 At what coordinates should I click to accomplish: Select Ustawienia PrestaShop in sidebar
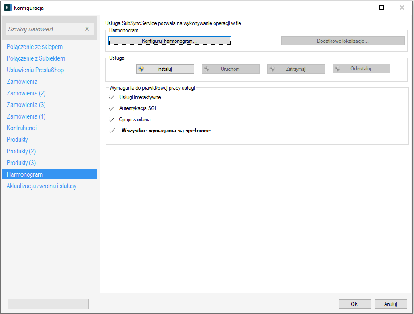click(x=35, y=70)
